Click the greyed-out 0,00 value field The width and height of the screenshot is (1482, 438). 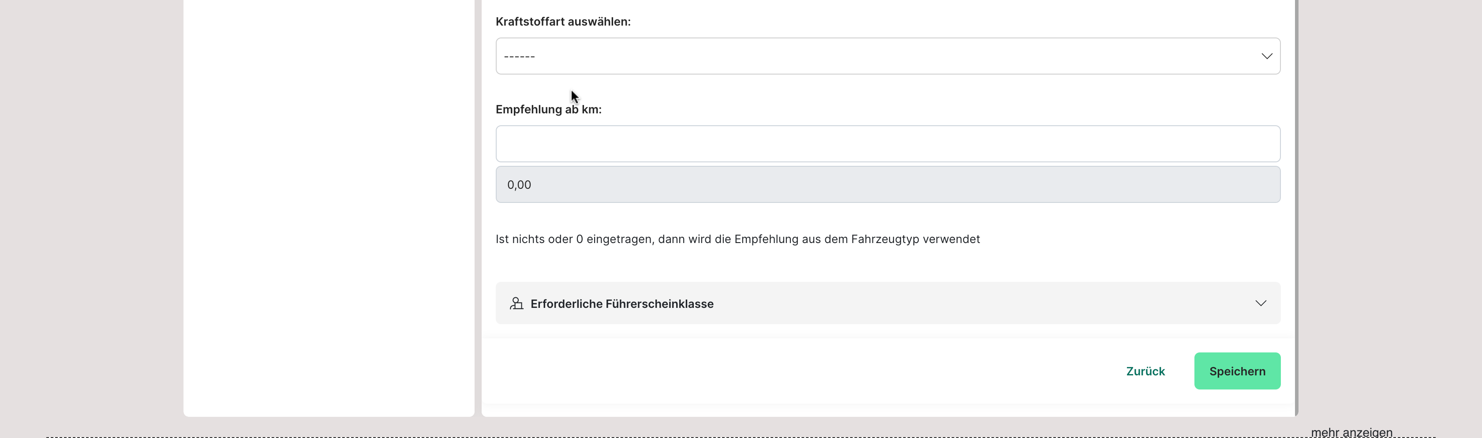coord(887,185)
